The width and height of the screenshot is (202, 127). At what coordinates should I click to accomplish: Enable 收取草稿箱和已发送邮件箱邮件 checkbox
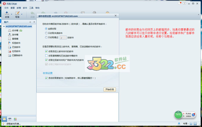46,56
